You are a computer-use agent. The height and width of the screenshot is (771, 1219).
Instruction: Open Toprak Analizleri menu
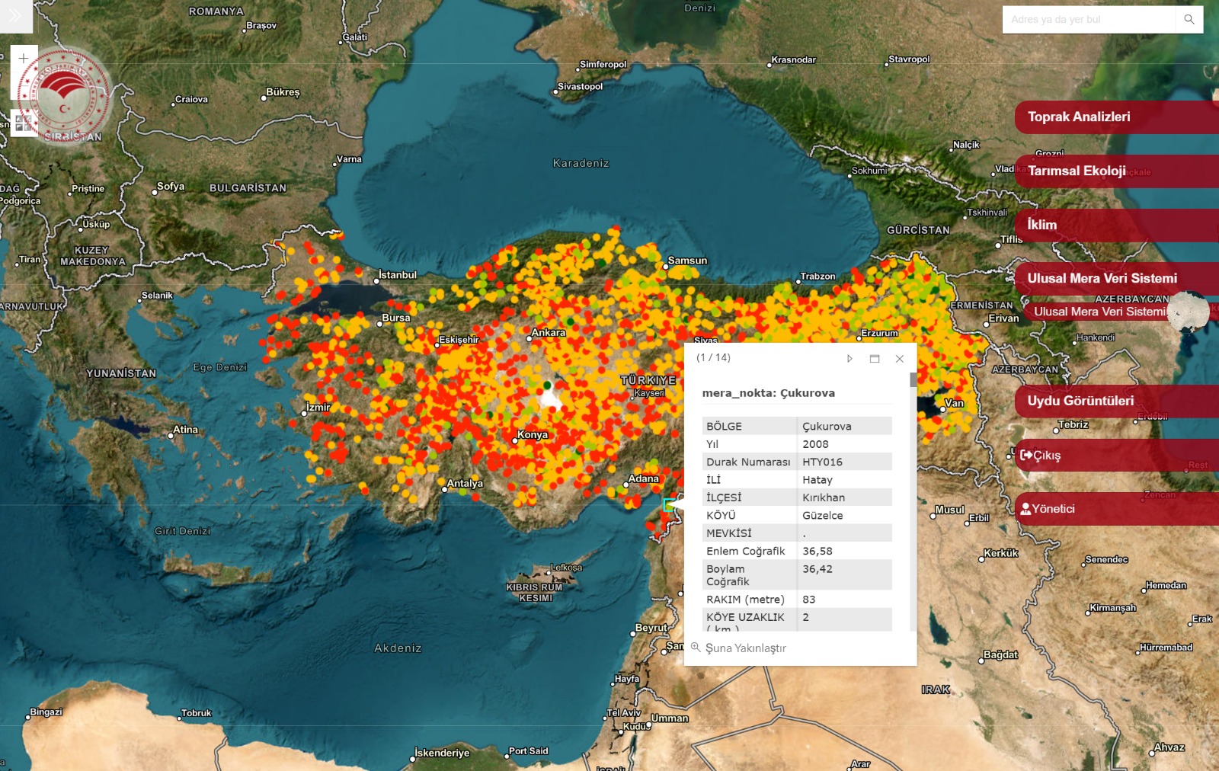click(1079, 117)
